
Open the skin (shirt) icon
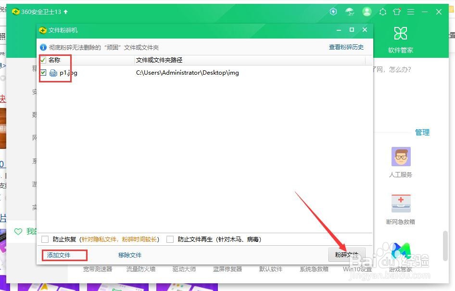pyautogui.click(x=397, y=12)
